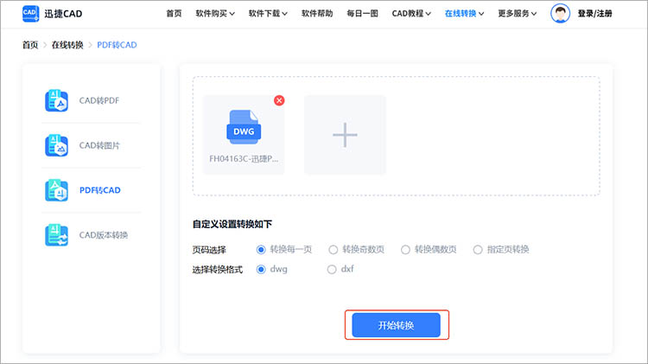Image resolution: width=648 pixels, height=364 pixels.
Task: Click file name FH04163C-迅捷P...
Action: pos(244,159)
